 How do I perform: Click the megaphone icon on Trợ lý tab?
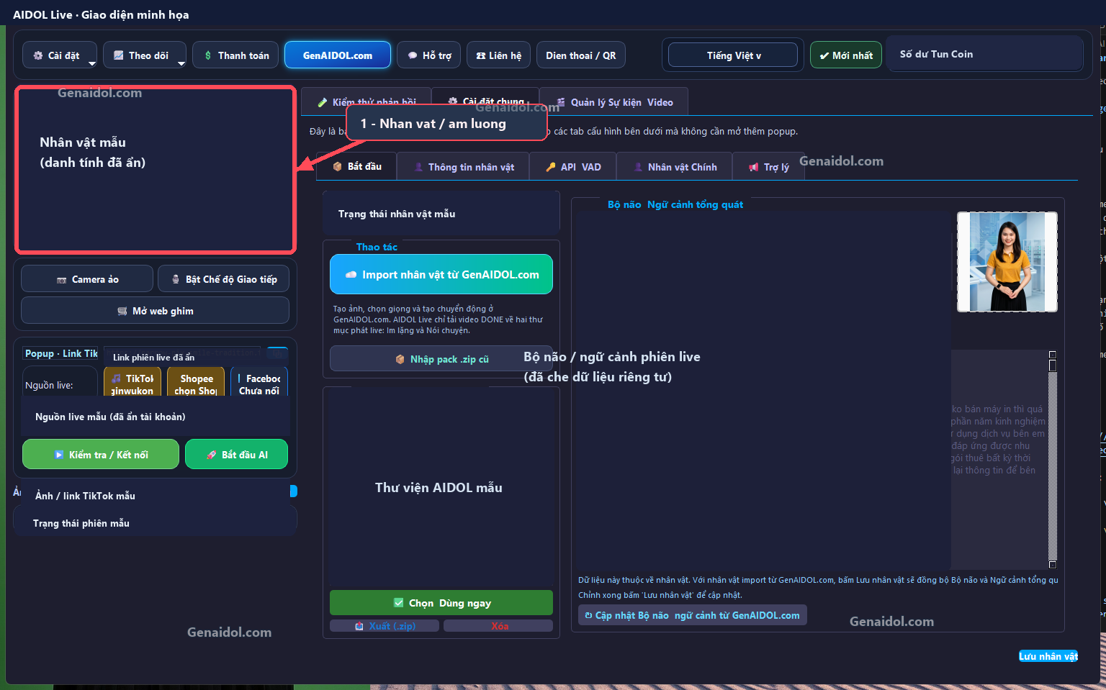tap(754, 167)
